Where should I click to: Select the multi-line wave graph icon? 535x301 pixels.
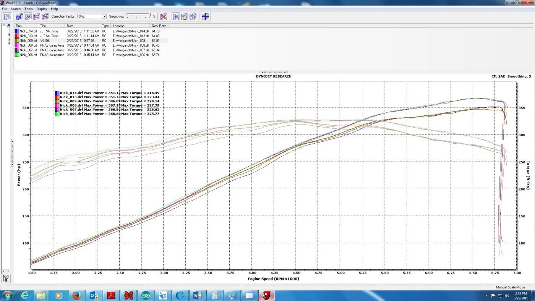tap(45, 16)
